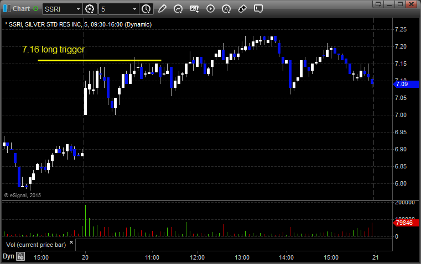Select the pencil drawing tool

coord(162,9)
